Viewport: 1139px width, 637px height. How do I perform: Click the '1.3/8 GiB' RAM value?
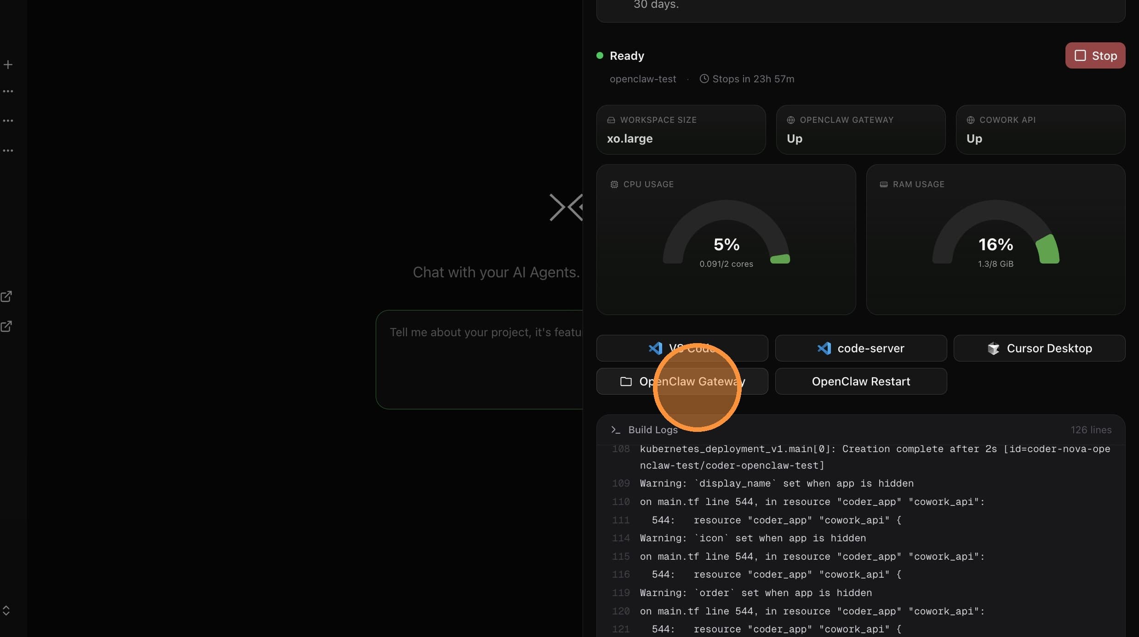coord(996,264)
